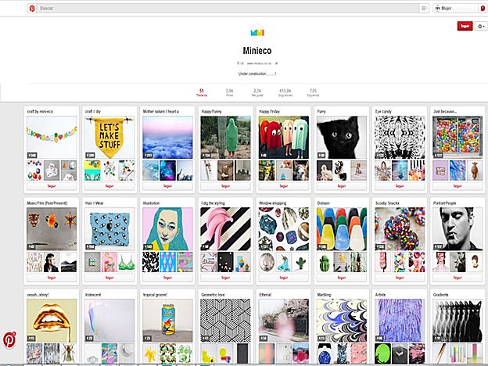Viewport: 488px width, 366px height.
Task: Click the Pinterest logo in the search bar
Action: pyautogui.click(x=32, y=9)
